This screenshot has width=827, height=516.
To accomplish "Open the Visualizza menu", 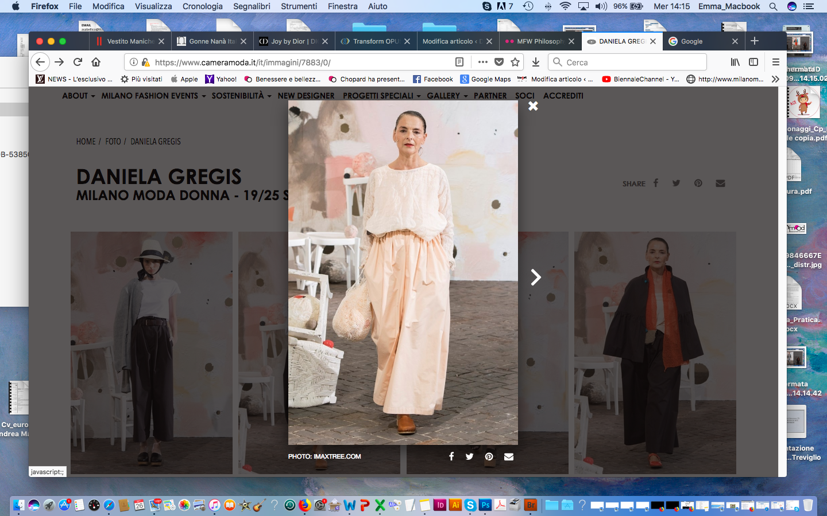I will [153, 6].
